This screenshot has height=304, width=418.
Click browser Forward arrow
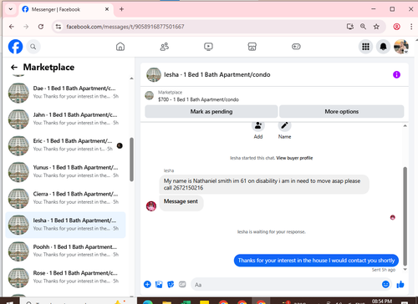coord(26,27)
